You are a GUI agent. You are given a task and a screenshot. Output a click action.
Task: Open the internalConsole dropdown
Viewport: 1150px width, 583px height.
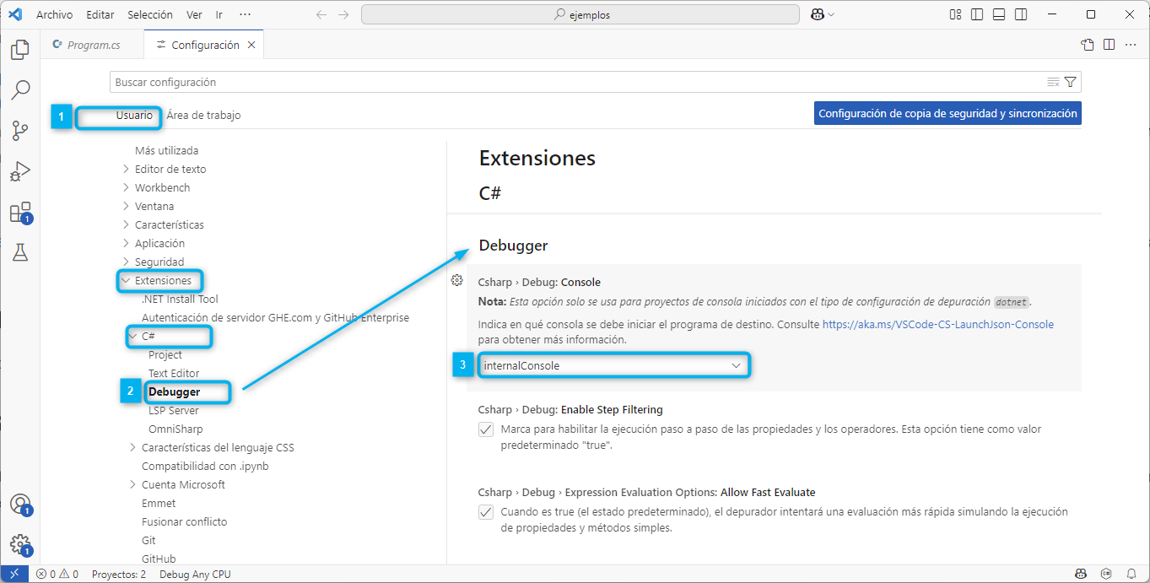click(x=613, y=365)
